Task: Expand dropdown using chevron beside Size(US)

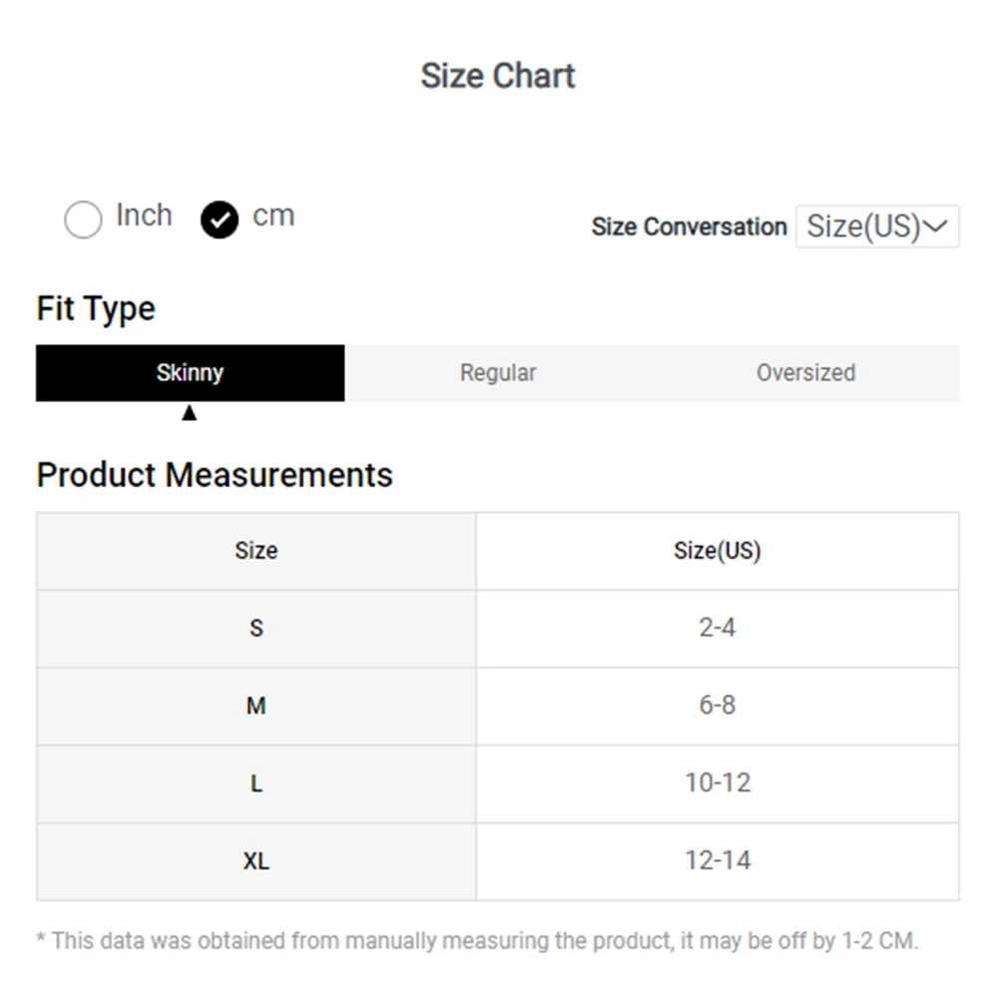Action: (936, 226)
